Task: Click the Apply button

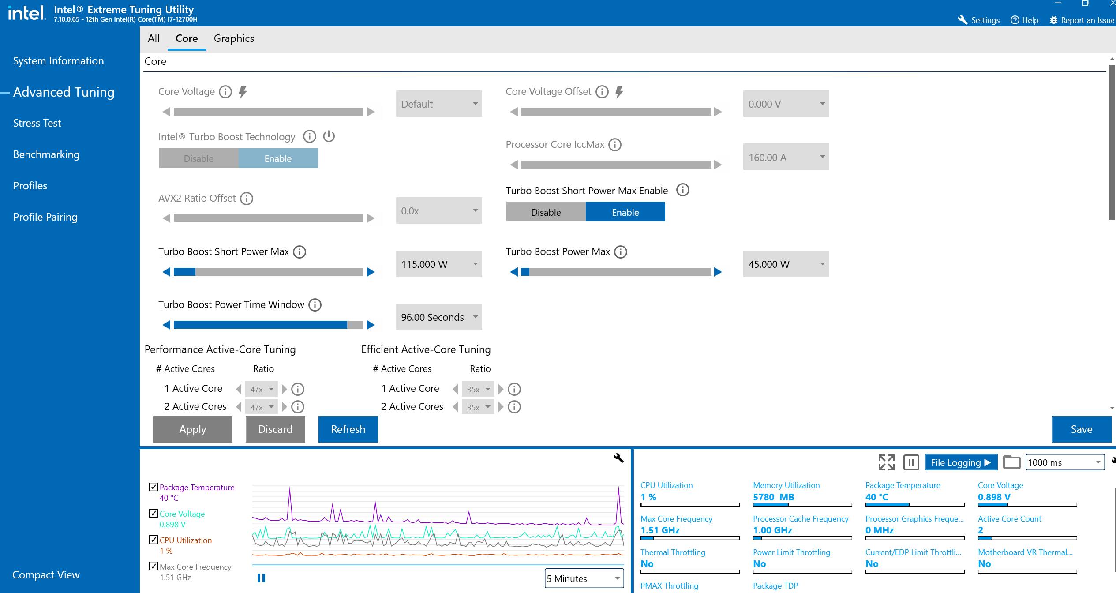Action: coord(193,429)
